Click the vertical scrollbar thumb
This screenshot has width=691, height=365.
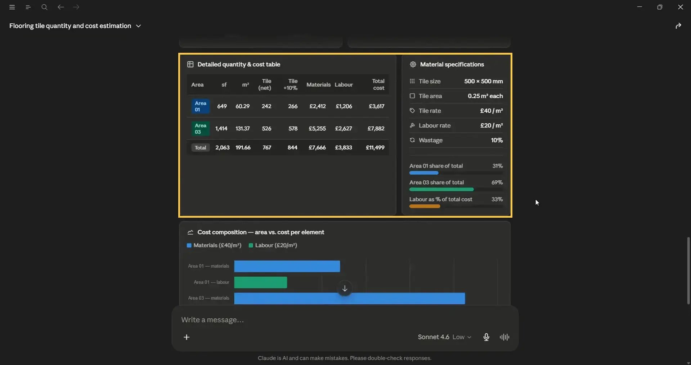[688, 271]
